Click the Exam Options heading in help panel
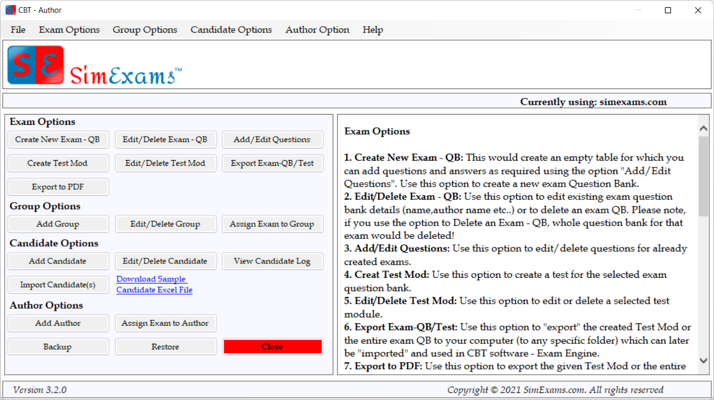Viewport: 714px width, 400px height. click(x=377, y=131)
